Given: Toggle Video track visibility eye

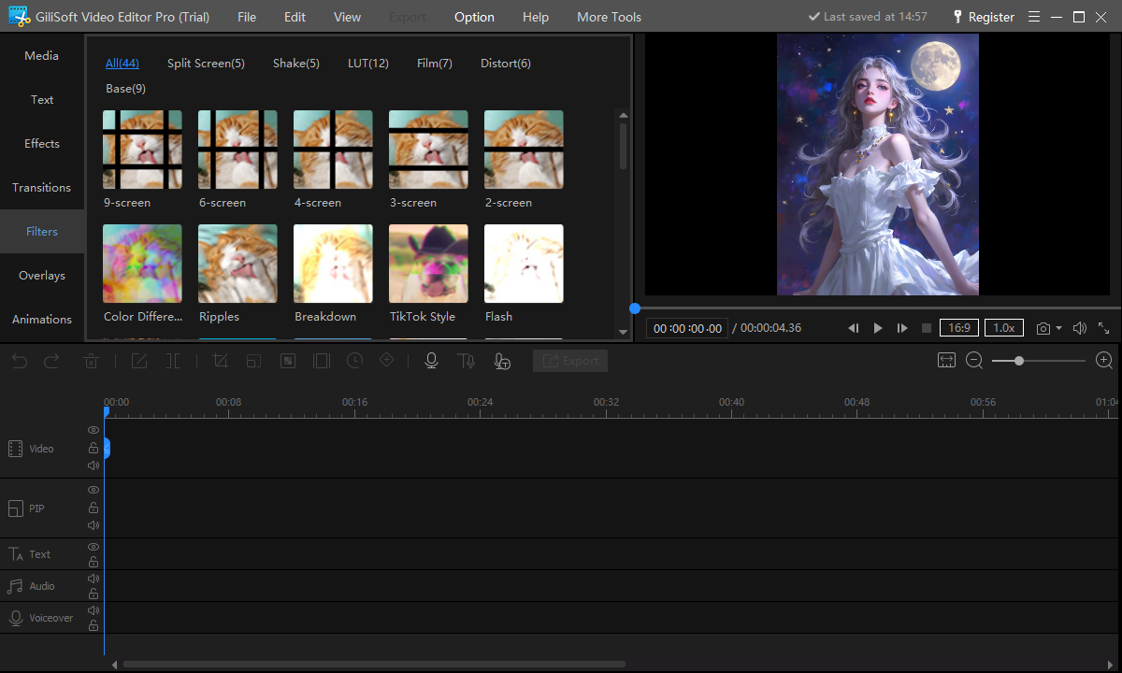Looking at the screenshot, I should 93,430.
